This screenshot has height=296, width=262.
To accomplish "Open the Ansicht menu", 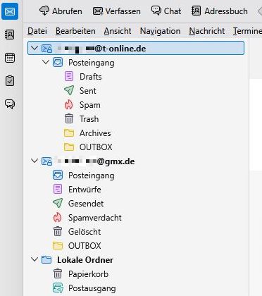I will point(118,31).
